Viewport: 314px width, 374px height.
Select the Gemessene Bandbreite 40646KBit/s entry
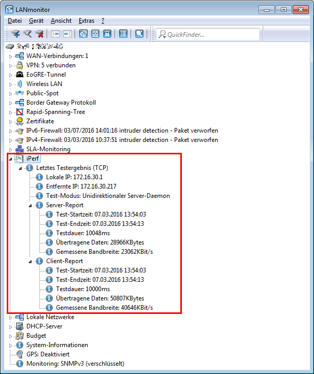click(104, 308)
